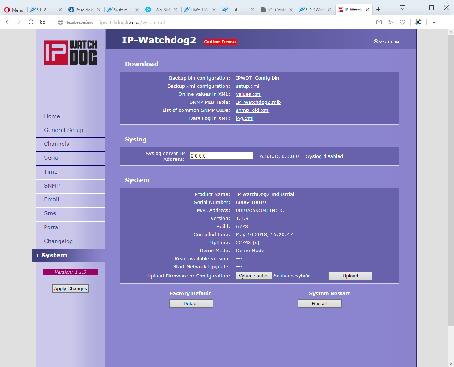Close the I/O Controller tab
454x367 pixels.
click(x=291, y=10)
